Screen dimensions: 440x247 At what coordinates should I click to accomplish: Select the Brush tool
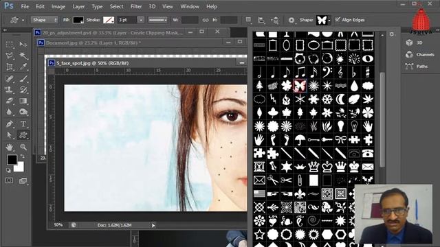pyautogui.click(x=23, y=79)
